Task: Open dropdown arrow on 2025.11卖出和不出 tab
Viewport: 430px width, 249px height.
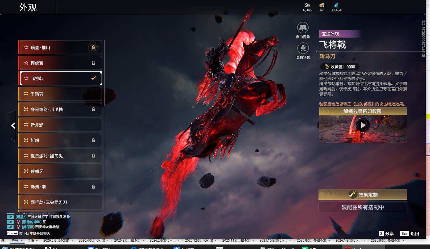Action: 253,241
